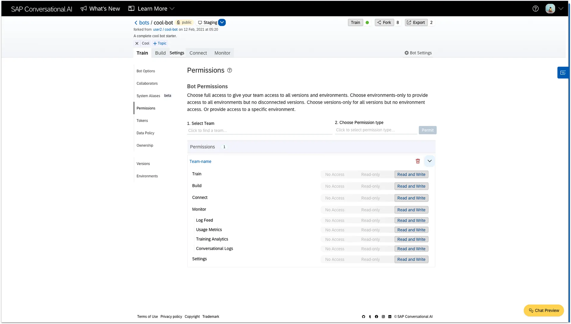
Task: Click the Fork button
Action: click(384, 23)
